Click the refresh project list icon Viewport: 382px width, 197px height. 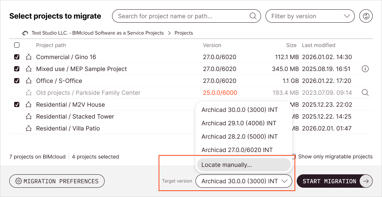[366, 16]
